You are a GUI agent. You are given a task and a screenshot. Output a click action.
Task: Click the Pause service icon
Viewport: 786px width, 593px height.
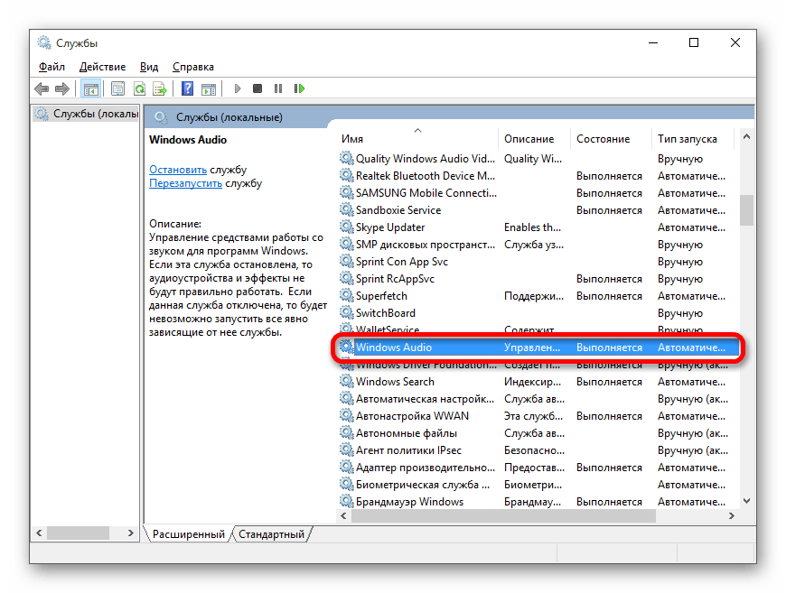pyautogui.click(x=278, y=88)
